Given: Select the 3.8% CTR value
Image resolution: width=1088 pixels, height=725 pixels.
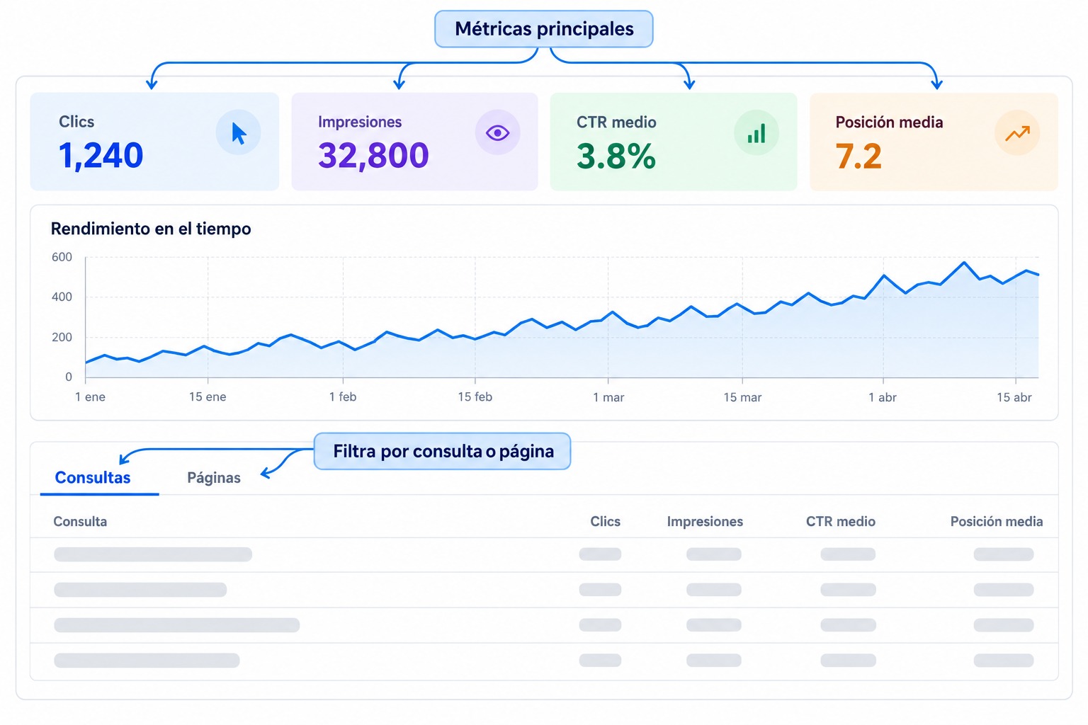Looking at the screenshot, I should (x=616, y=156).
